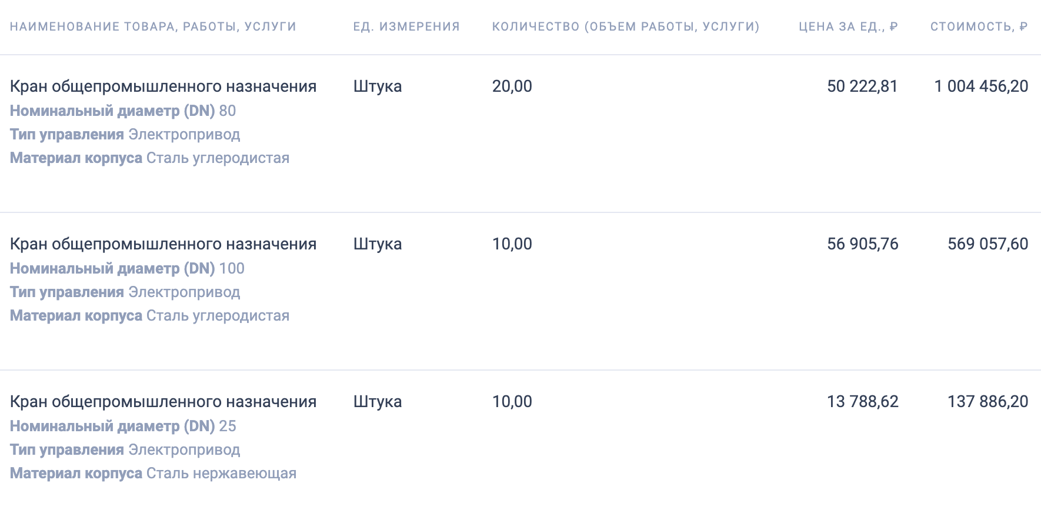Open the product name in the DN 100 row
Image resolution: width=1041 pixels, height=513 pixels.
(x=163, y=244)
